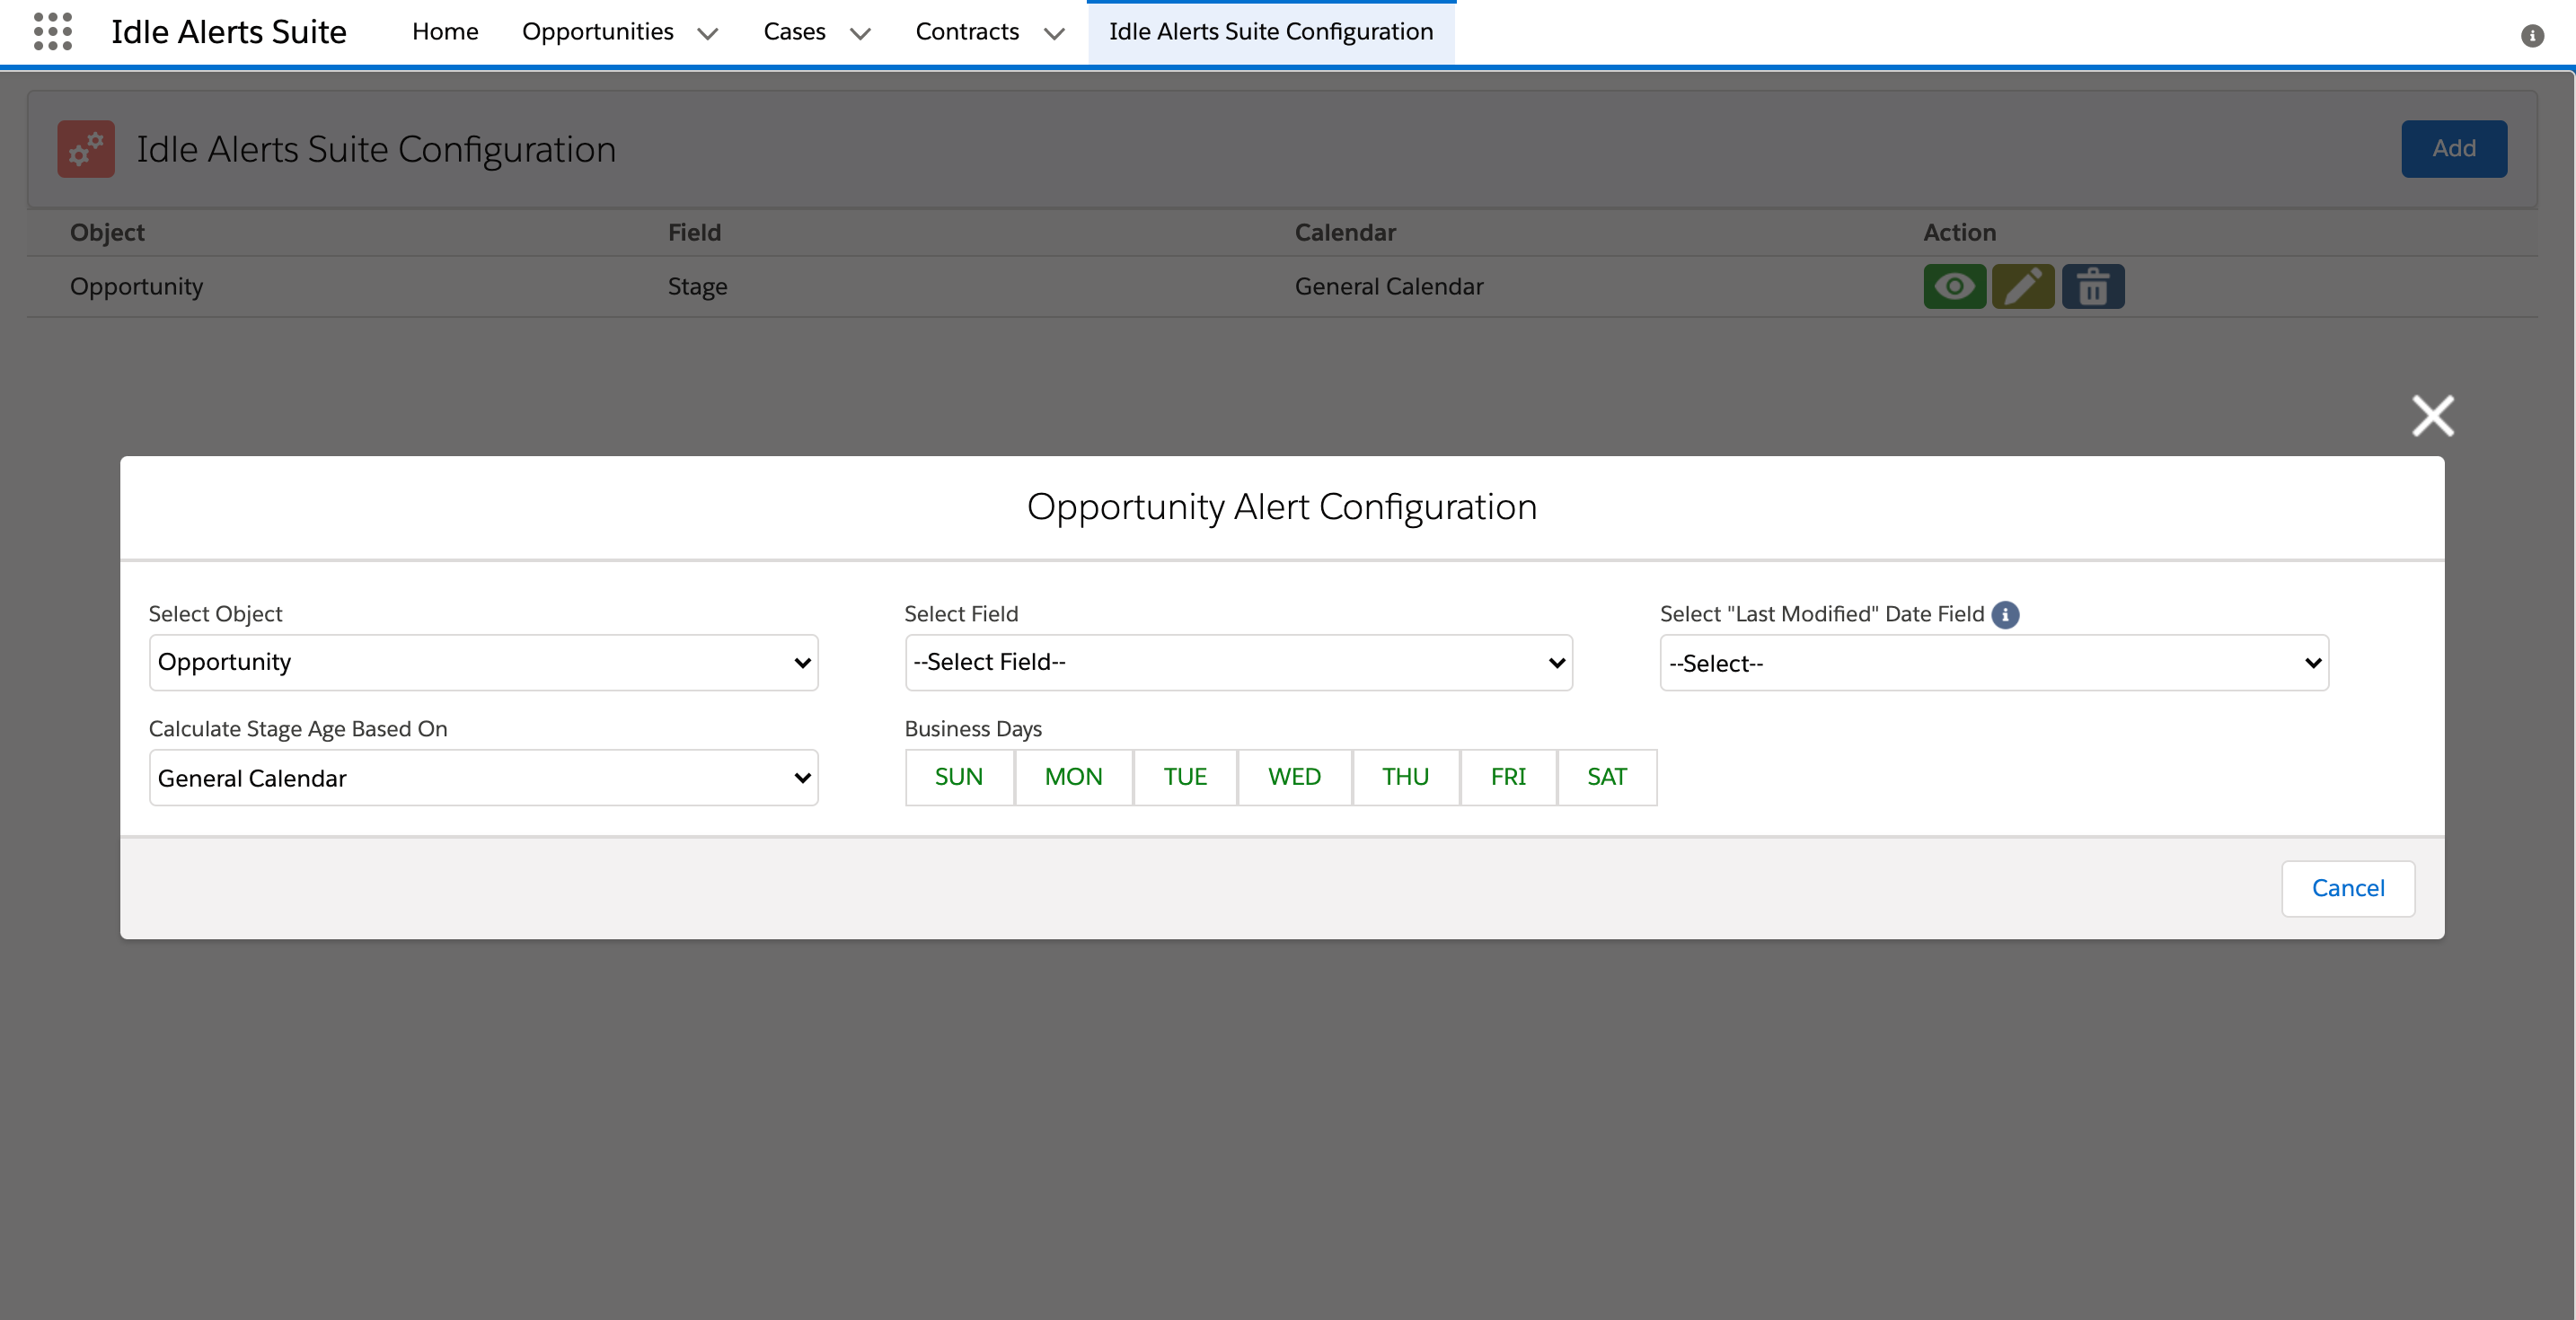
Task: Click the red gear icon next to the page title
Action: (x=85, y=149)
